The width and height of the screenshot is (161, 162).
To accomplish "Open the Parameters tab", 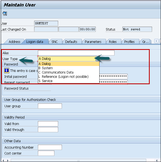I will [93, 42].
